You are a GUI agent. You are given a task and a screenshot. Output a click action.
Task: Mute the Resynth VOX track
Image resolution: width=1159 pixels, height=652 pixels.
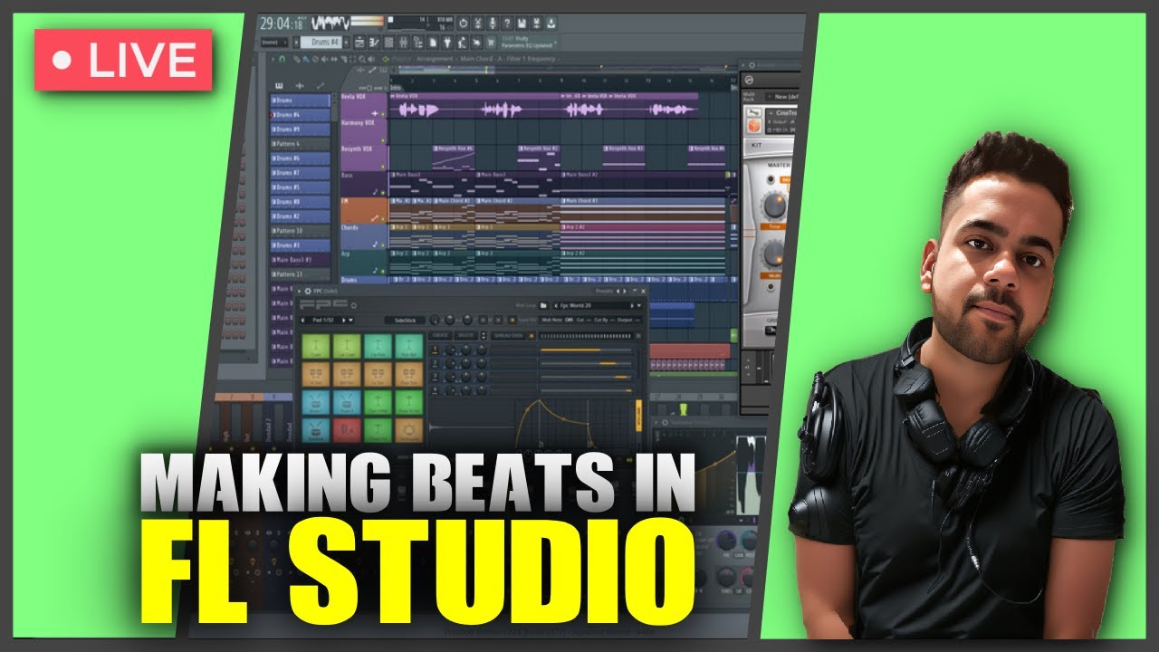pyautogui.click(x=383, y=167)
